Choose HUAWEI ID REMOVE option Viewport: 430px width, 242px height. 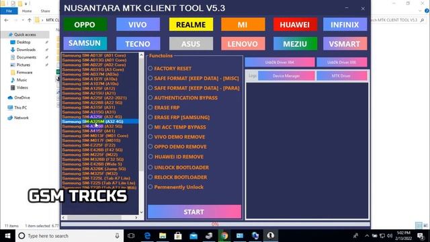(175, 157)
